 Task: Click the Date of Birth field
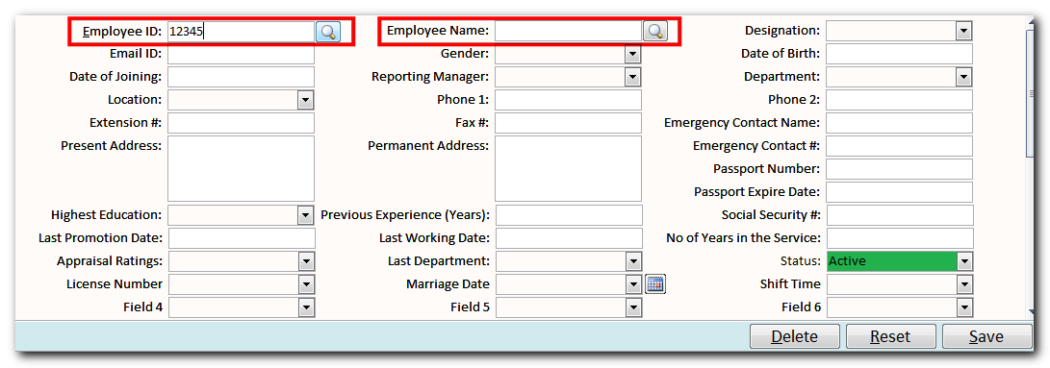click(899, 54)
